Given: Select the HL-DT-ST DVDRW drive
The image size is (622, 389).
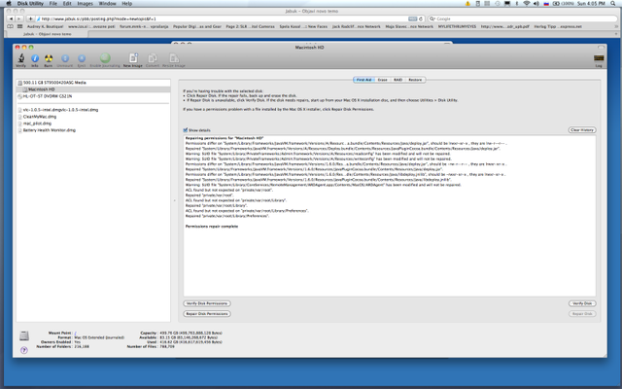Looking at the screenshot, I should [93, 96].
